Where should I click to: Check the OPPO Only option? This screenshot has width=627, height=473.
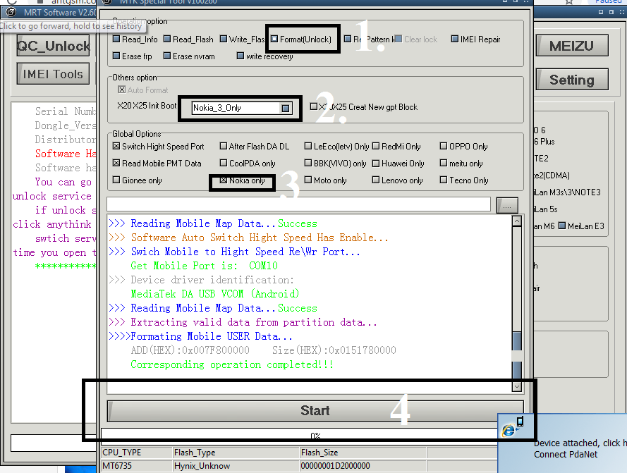[444, 147]
